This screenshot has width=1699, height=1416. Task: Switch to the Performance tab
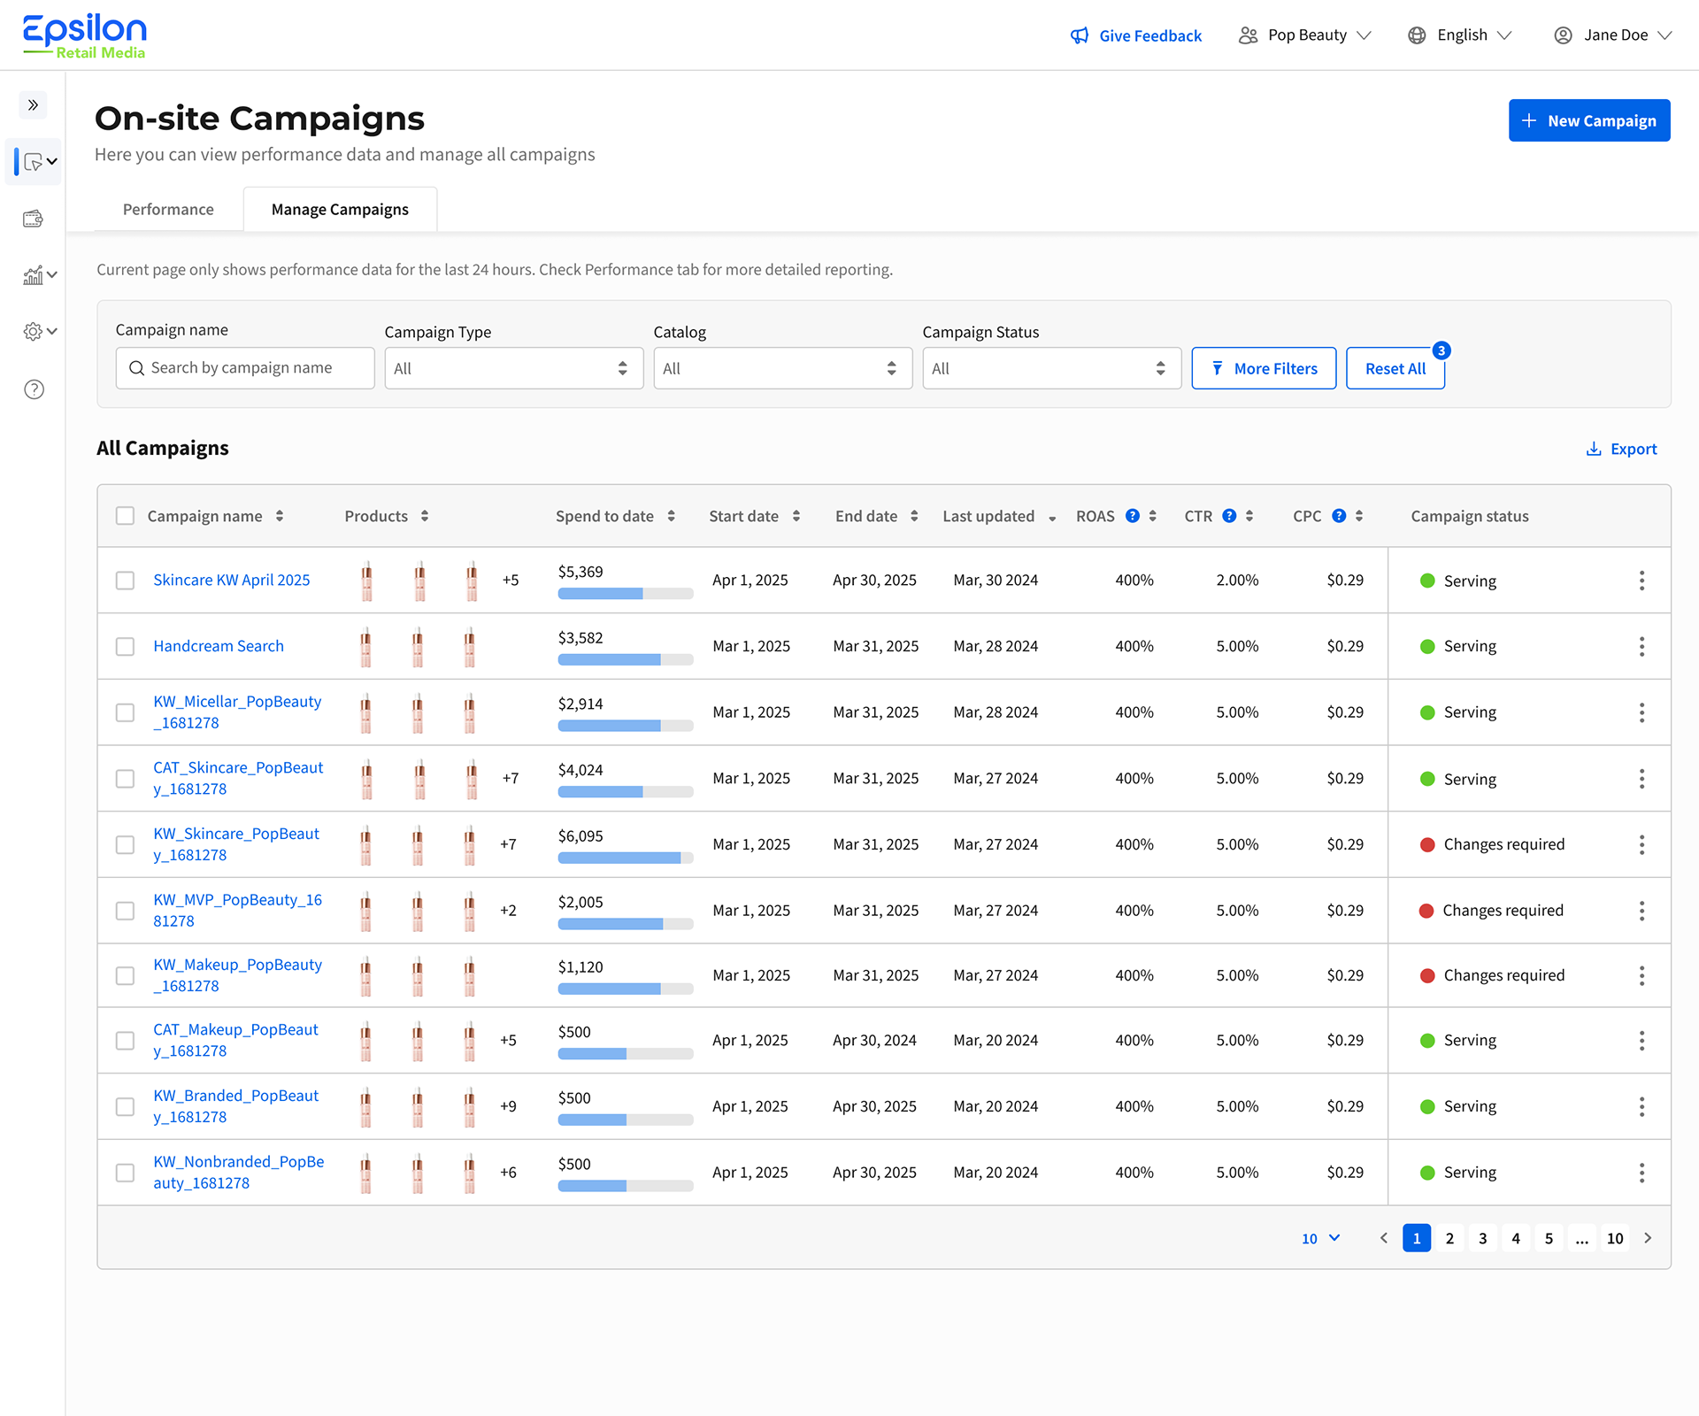click(x=168, y=209)
